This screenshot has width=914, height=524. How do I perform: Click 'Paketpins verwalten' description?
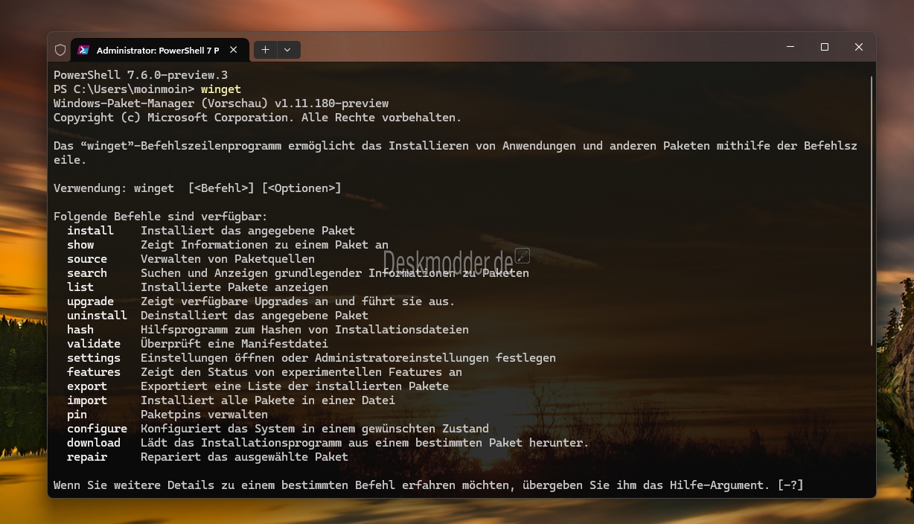pyautogui.click(x=204, y=415)
